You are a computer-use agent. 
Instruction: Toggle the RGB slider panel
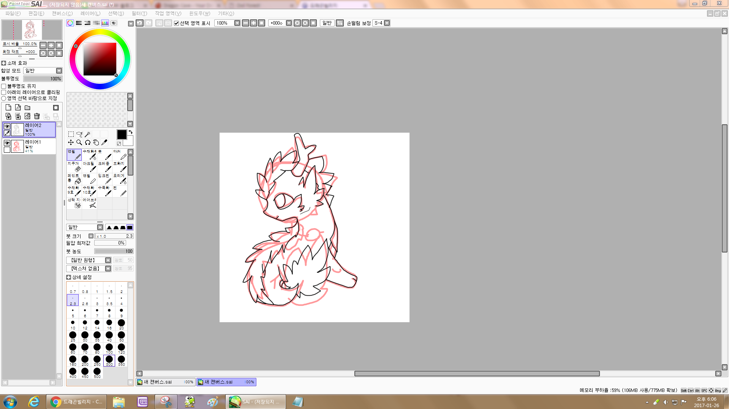79,23
